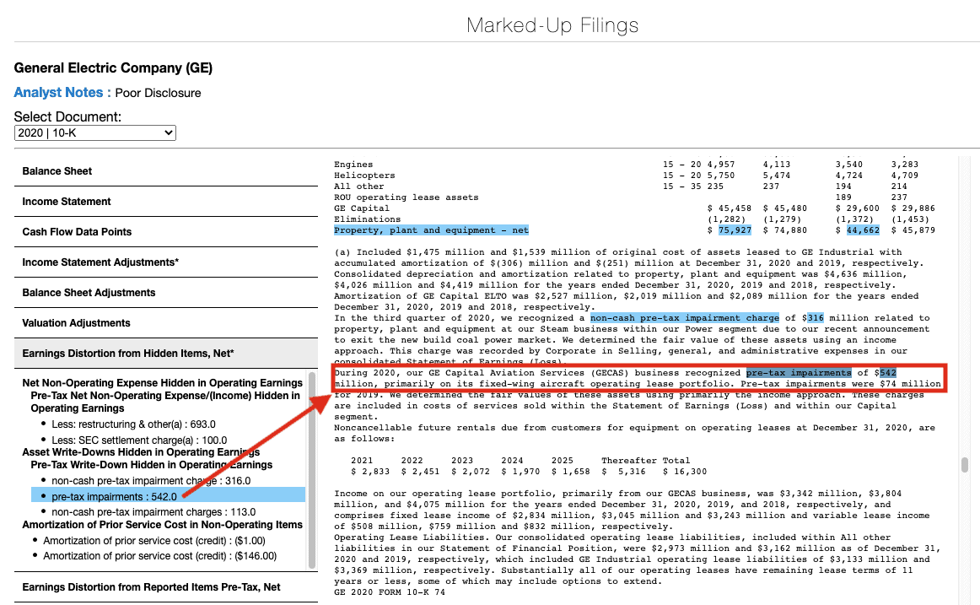Viewport: 980px width, 605px height.
Task: Click the highlighted 542 value in filing
Action: 888,372
